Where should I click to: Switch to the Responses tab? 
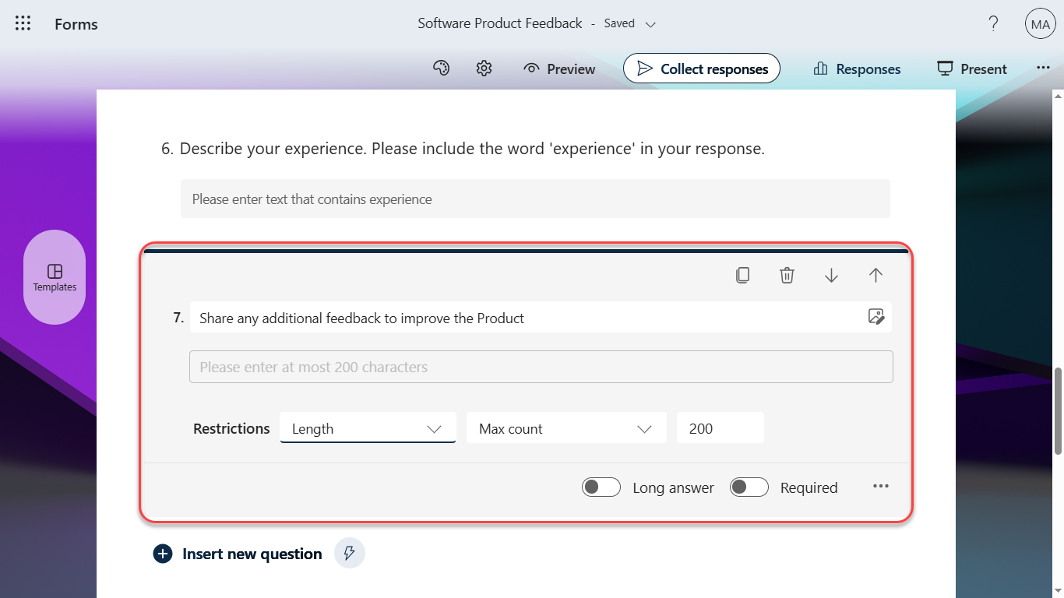coord(857,69)
